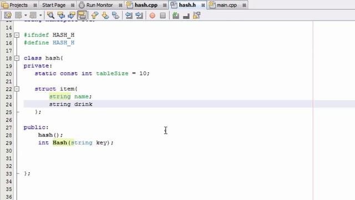This screenshot has height=200, width=355.
Task: Close the Projects tab
Action: [x=35, y=5]
